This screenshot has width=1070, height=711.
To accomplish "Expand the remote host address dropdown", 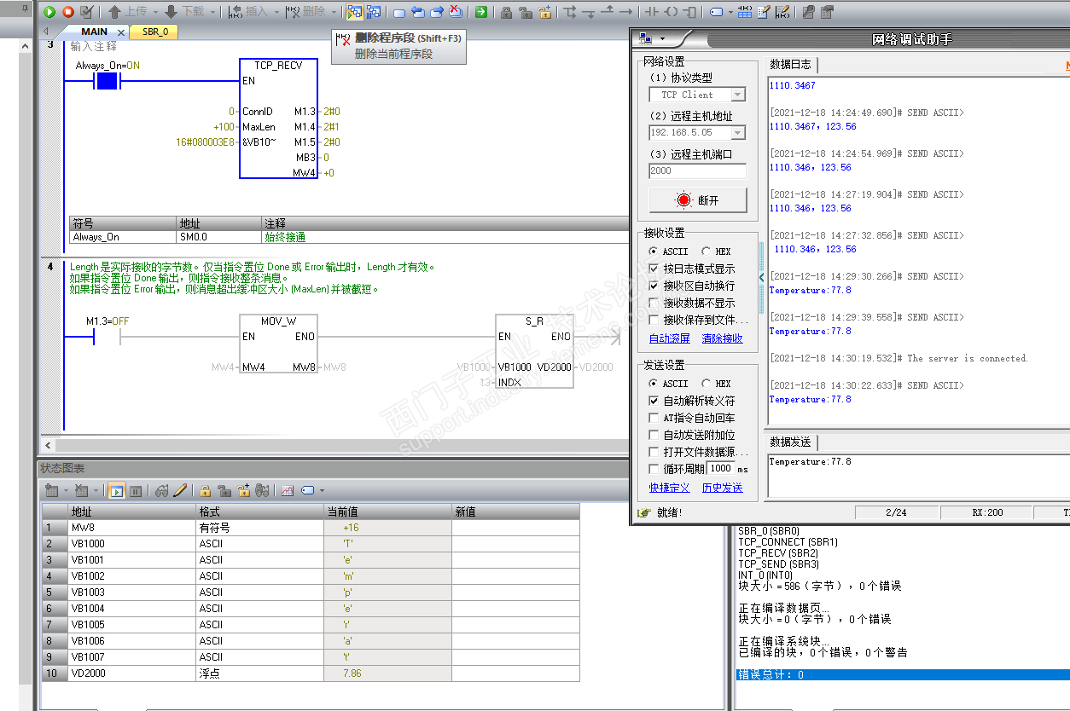I will [738, 133].
